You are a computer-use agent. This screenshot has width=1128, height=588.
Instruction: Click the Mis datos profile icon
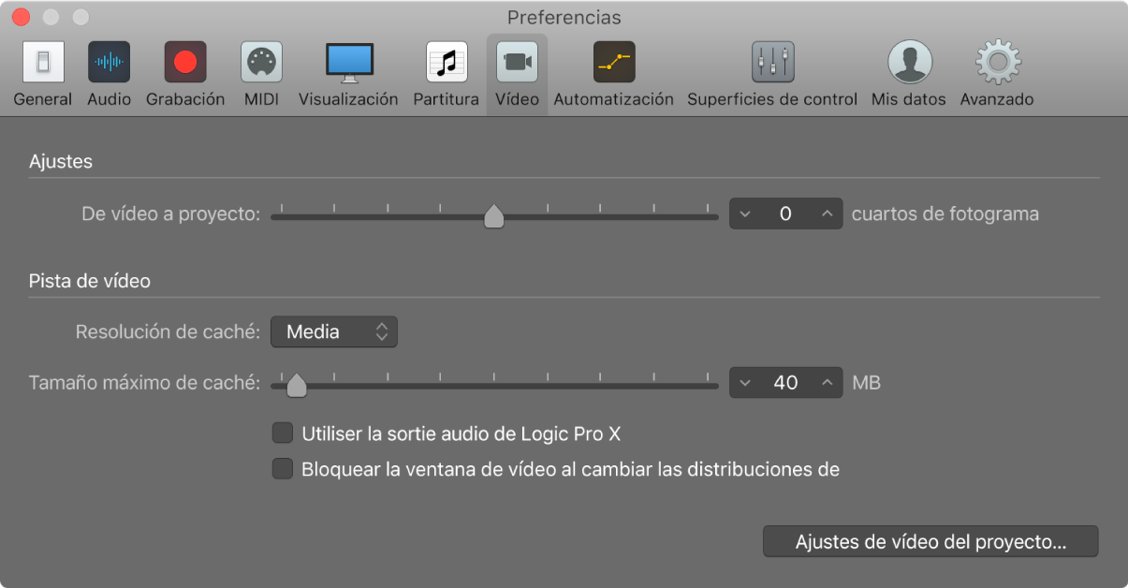pyautogui.click(x=909, y=63)
